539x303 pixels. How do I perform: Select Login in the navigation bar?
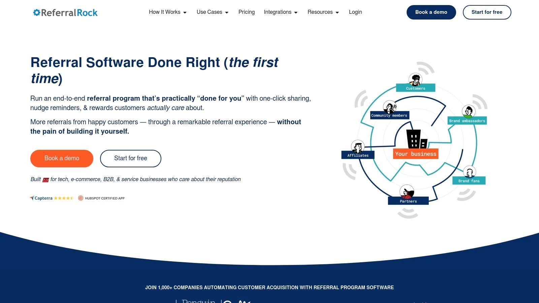point(355,12)
